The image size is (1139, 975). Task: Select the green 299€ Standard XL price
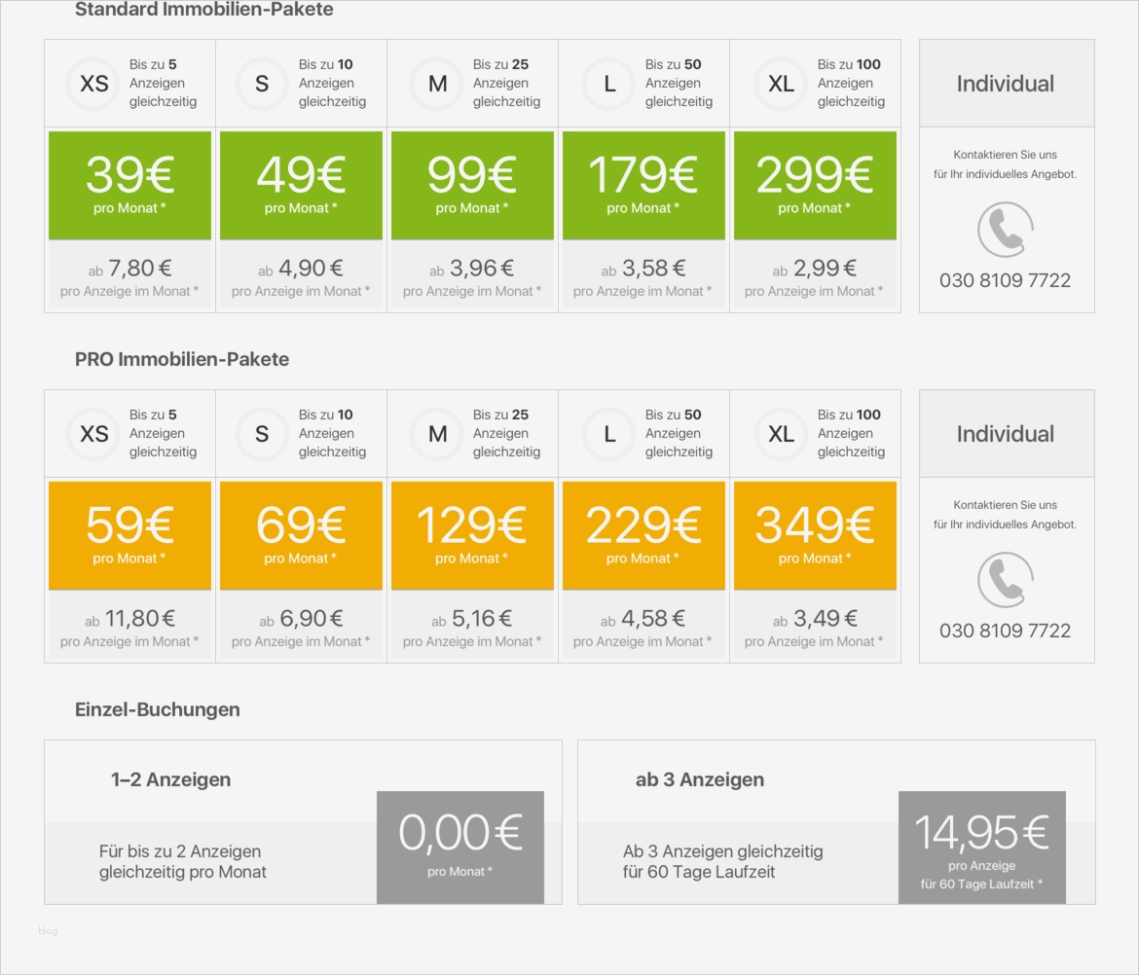(x=815, y=185)
